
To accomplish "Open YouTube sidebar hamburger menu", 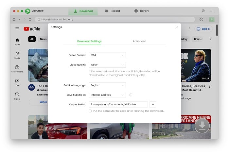I will click(x=17, y=29).
